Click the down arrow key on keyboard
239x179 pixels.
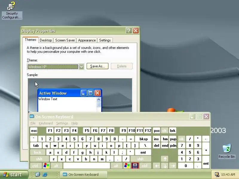click(x=165, y=166)
